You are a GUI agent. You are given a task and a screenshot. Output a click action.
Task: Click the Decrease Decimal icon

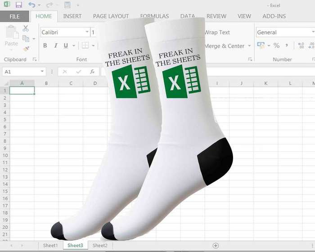[311, 45]
